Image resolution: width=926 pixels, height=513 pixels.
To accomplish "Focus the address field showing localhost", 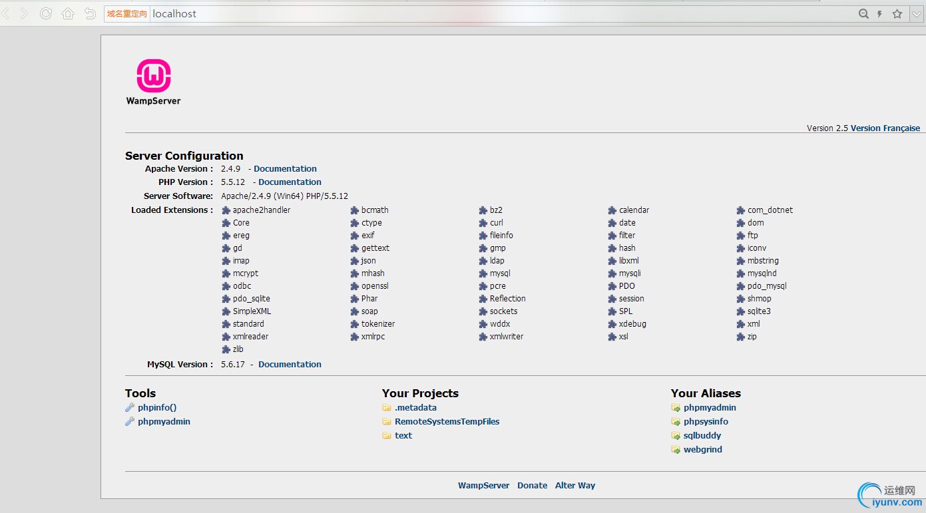I will [503, 13].
